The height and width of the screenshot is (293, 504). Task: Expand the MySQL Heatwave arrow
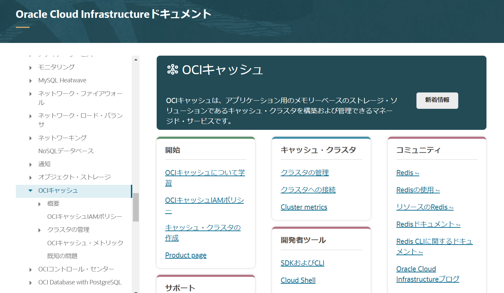click(x=31, y=81)
